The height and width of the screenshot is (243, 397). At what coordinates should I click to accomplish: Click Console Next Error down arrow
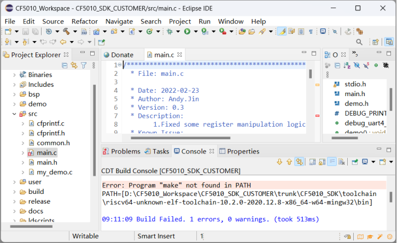click(x=279, y=162)
